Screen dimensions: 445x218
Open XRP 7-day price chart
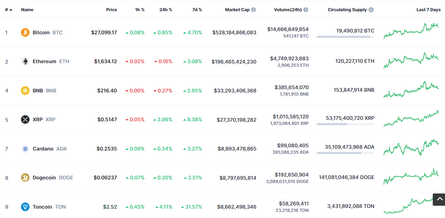click(411, 118)
